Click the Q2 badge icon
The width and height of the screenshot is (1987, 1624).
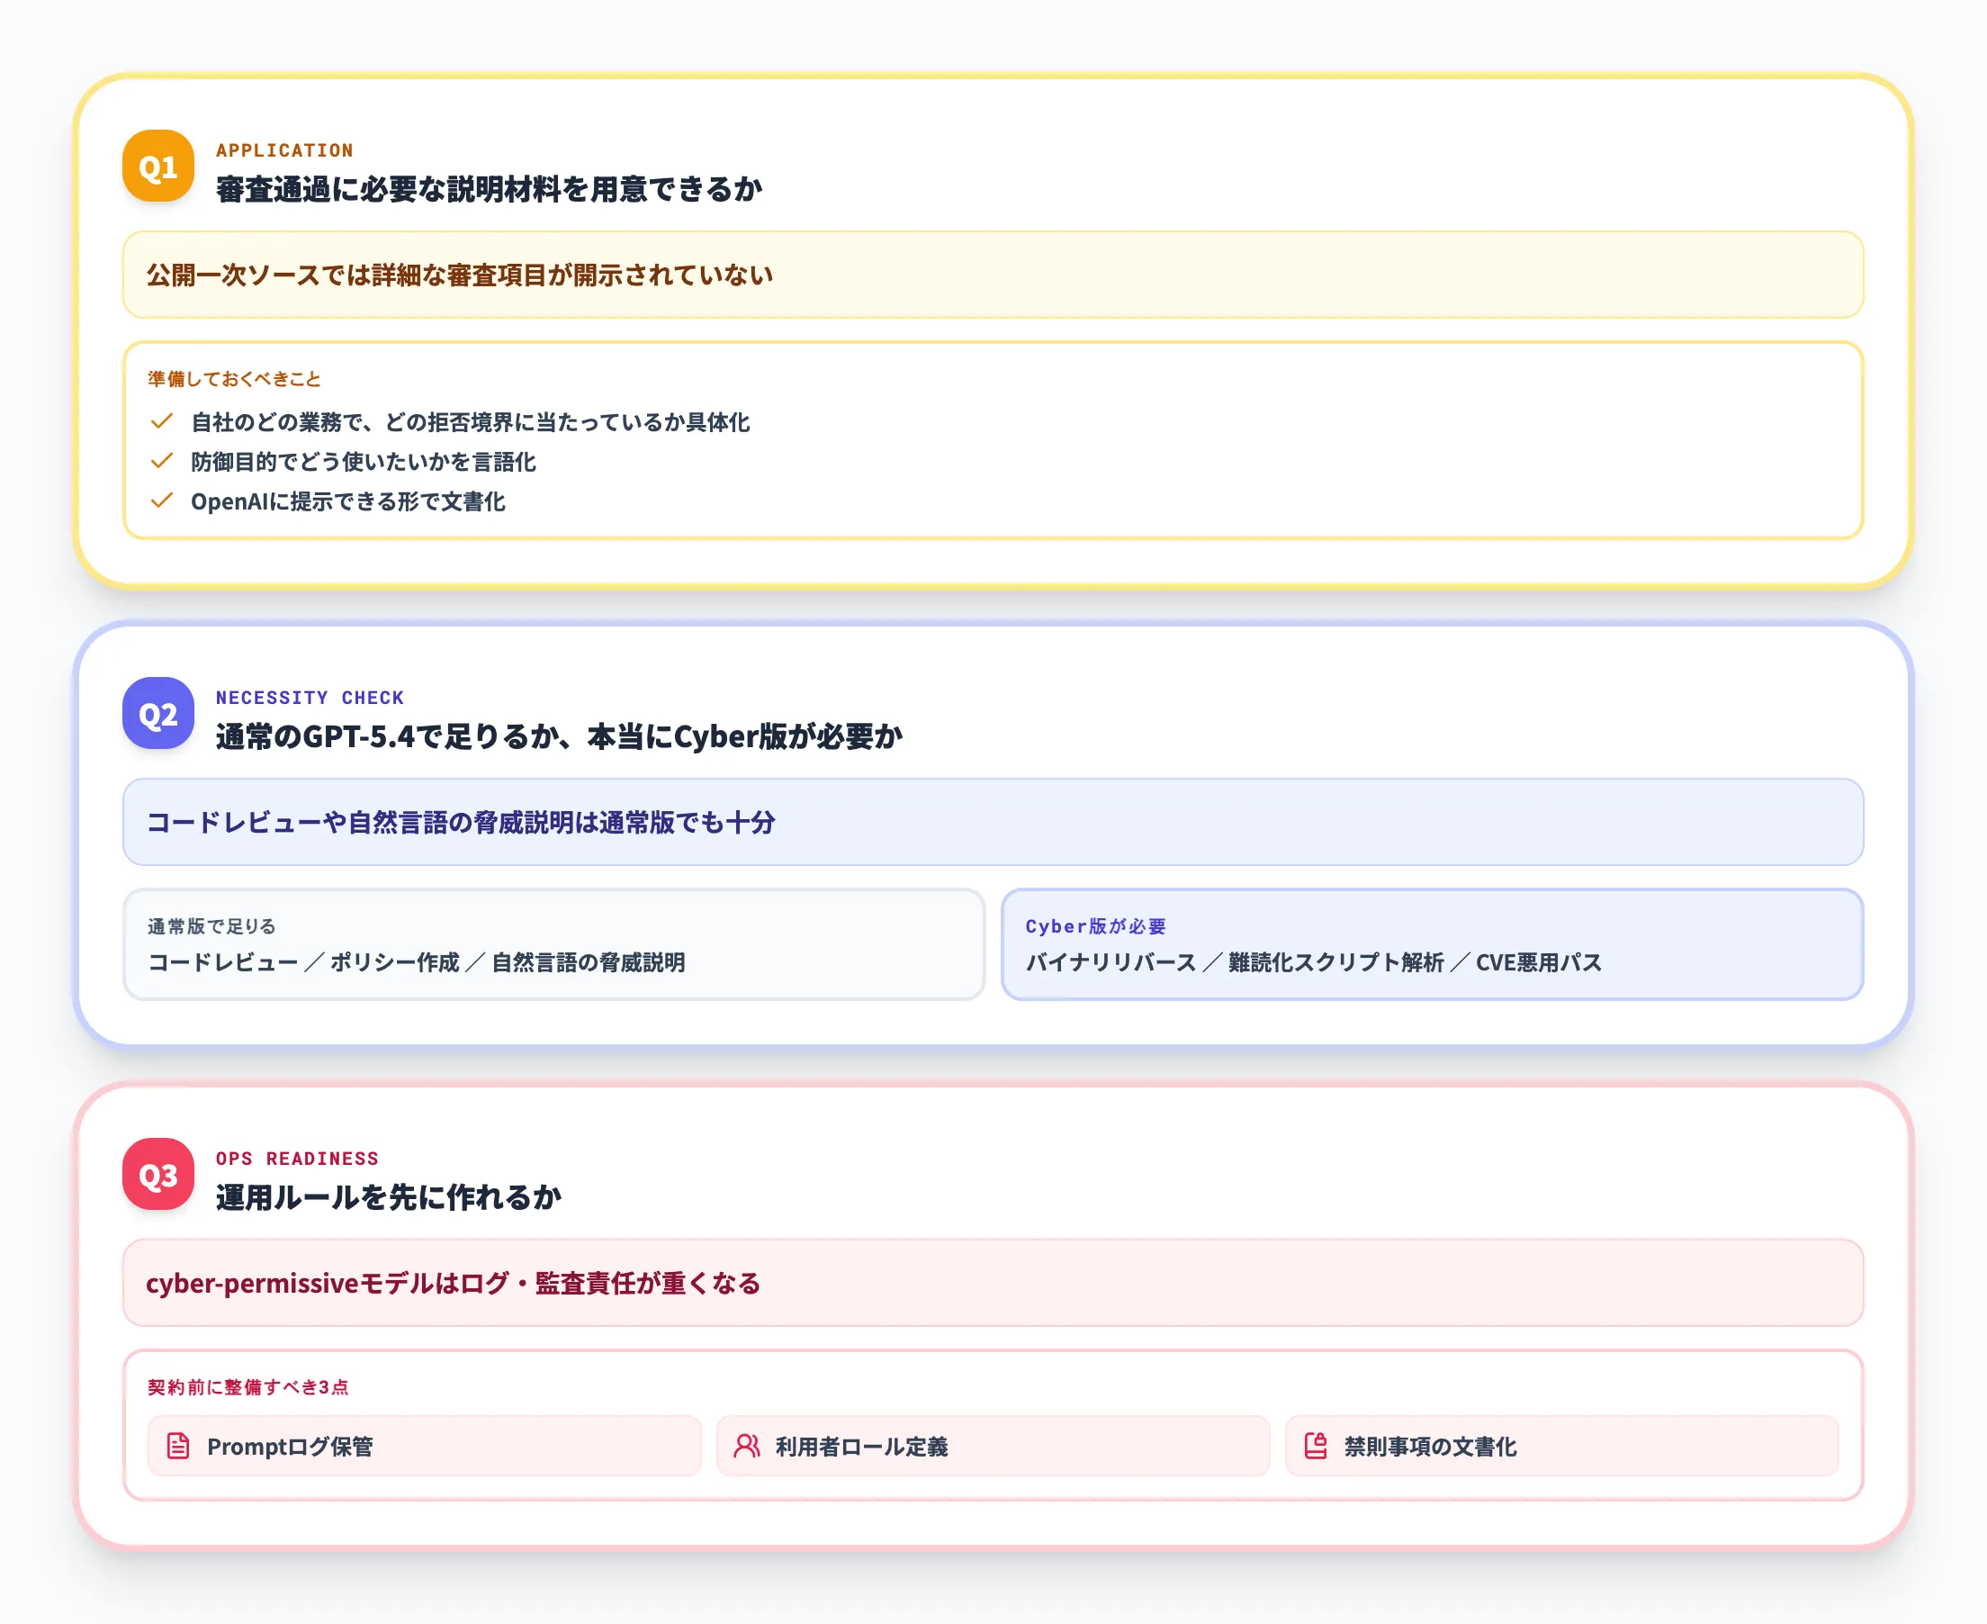pyautogui.click(x=157, y=716)
